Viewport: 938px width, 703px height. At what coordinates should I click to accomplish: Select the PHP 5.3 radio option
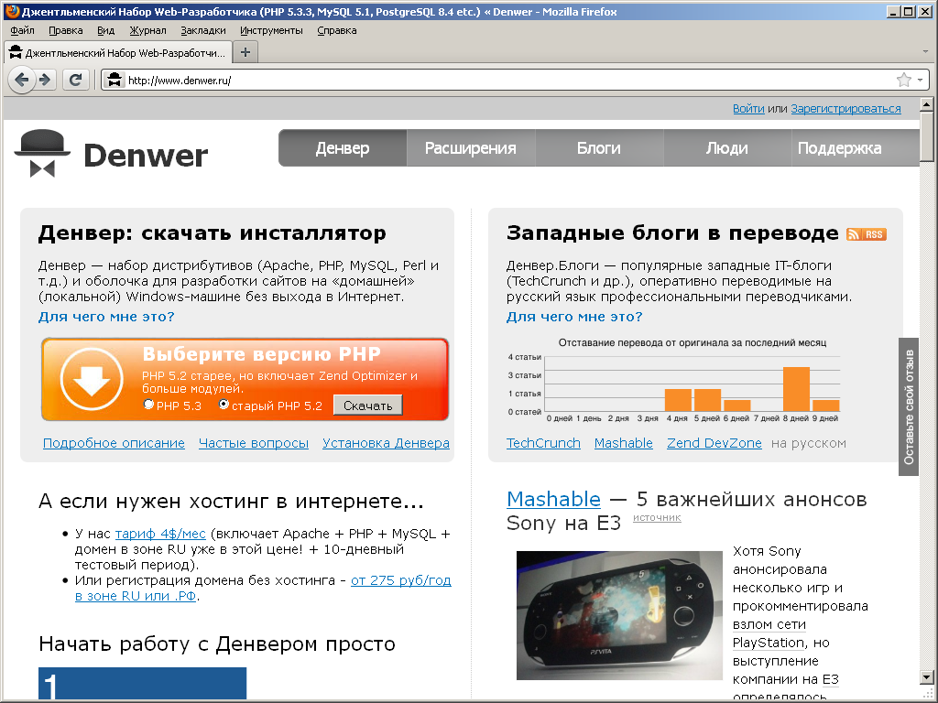point(149,405)
